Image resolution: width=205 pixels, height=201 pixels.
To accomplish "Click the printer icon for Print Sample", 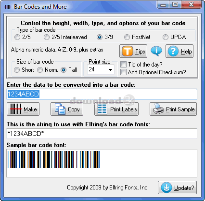I will (158, 108).
